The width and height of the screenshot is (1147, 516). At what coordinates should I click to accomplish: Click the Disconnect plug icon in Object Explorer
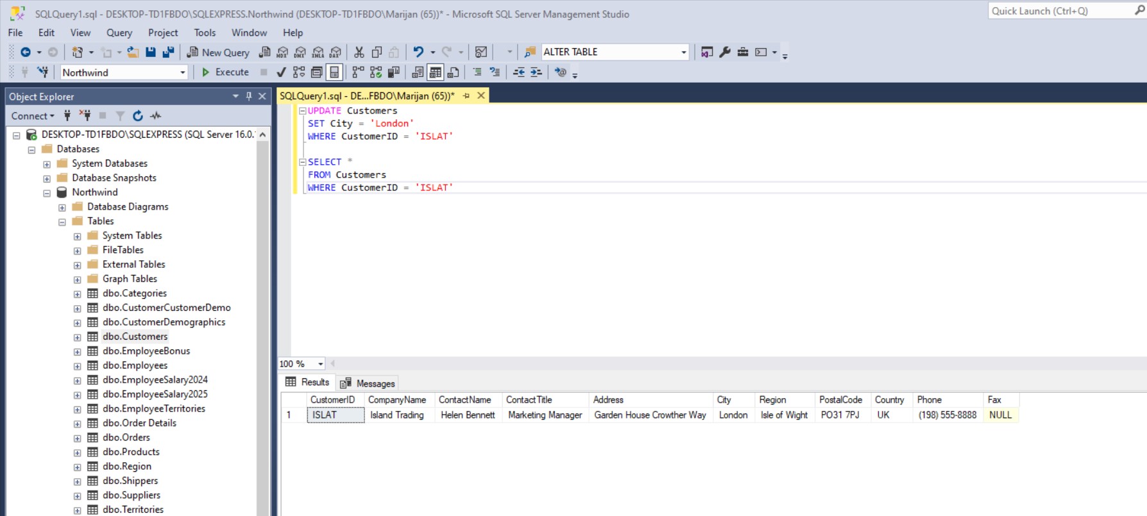pyautogui.click(x=85, y=115)
